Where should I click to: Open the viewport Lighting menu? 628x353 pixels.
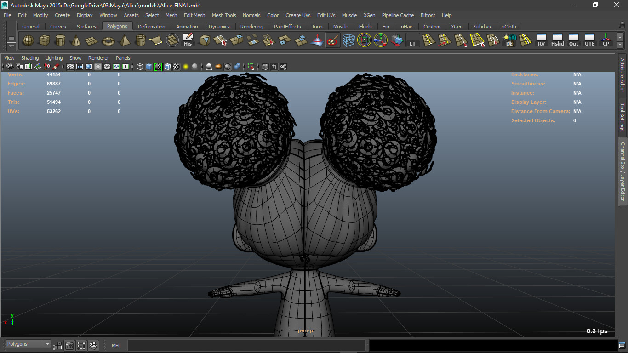[x=54, y=58]
